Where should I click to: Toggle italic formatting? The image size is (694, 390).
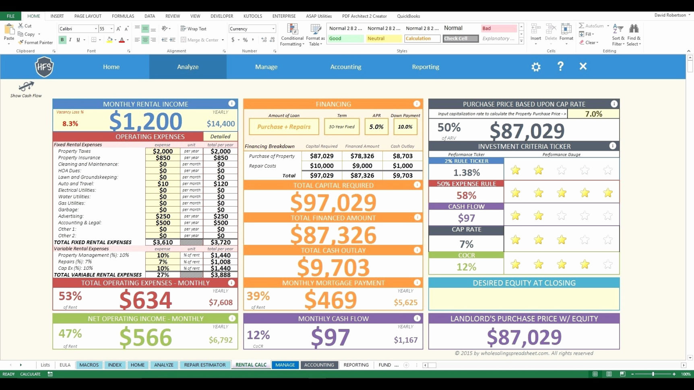69,40
